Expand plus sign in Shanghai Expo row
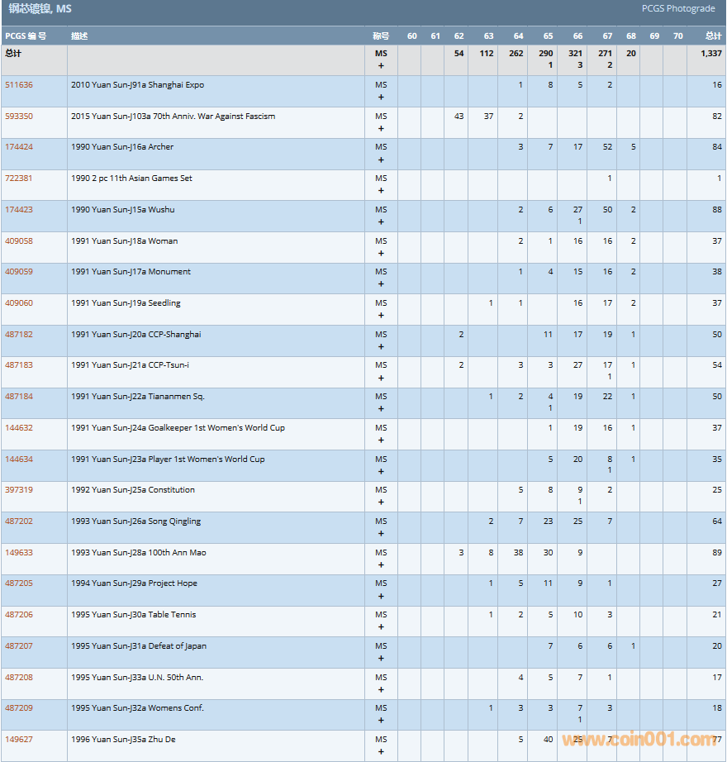 coord(381,98)
